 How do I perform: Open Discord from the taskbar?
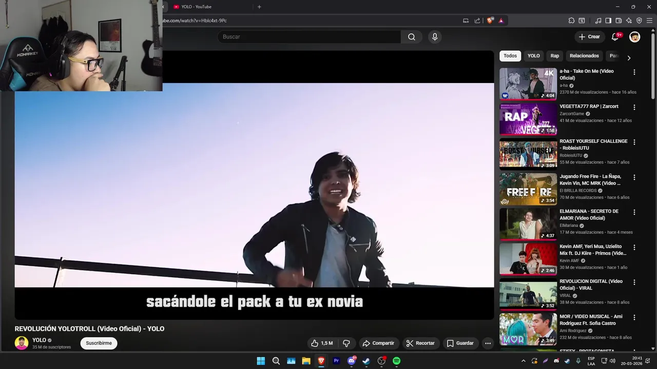(352, 361)
